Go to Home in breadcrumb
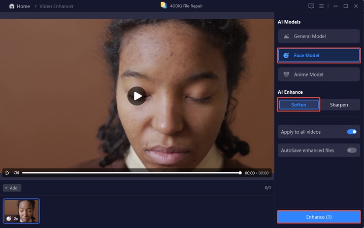The image size is (364, 228). 23,6
